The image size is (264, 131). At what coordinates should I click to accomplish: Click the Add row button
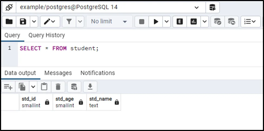click(8, 87)
